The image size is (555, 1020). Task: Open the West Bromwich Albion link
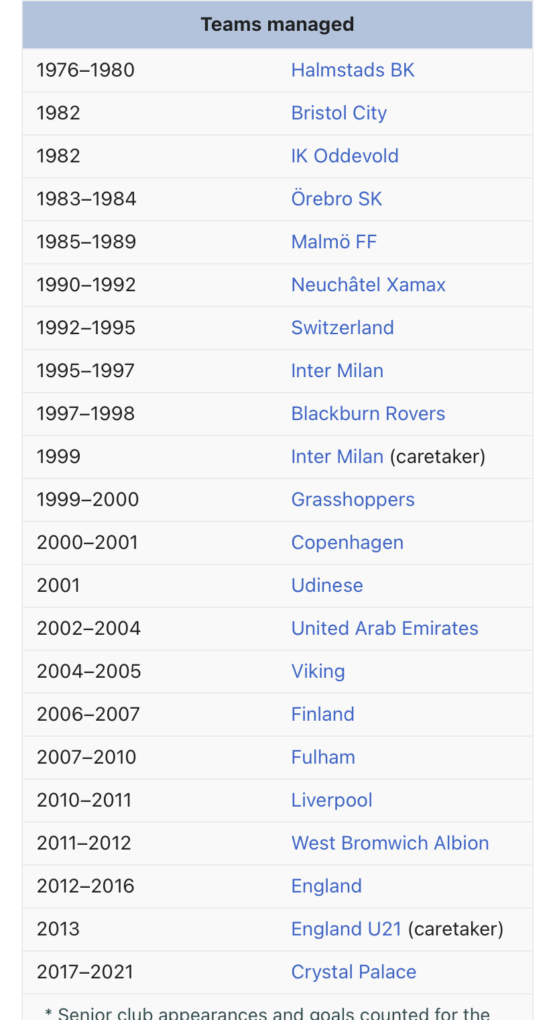[x=390, y=843]
